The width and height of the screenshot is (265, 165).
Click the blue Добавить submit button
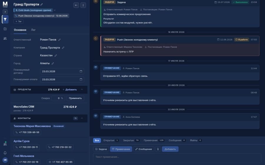point(170,149)
